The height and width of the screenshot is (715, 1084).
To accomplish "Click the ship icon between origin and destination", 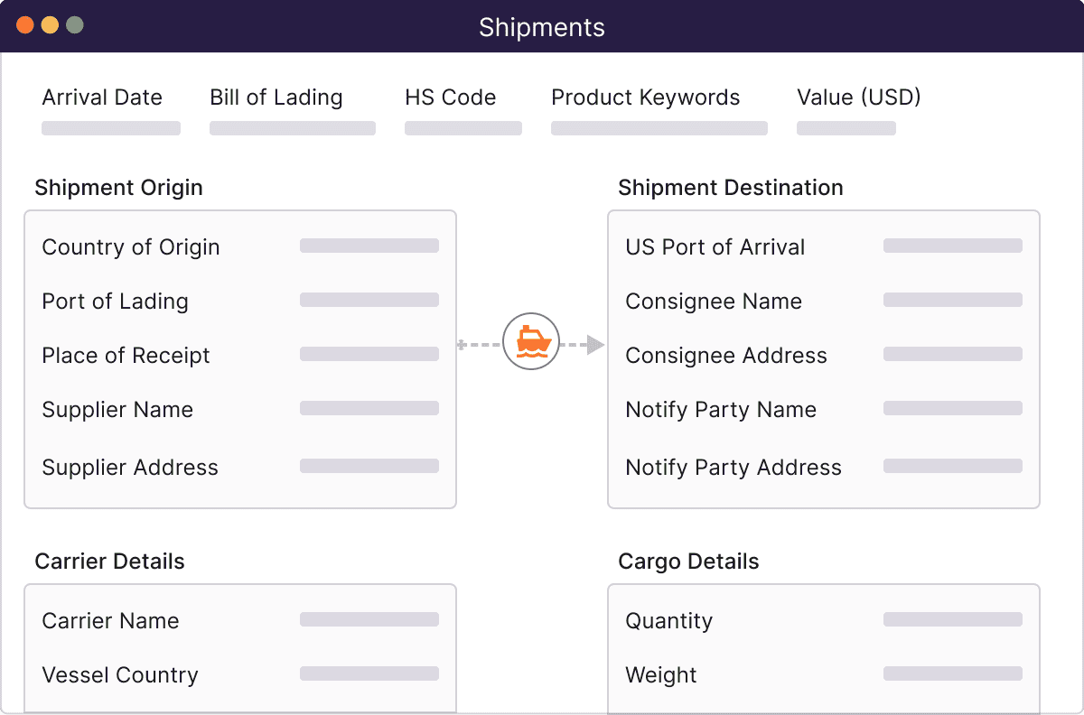I will 530,342.
